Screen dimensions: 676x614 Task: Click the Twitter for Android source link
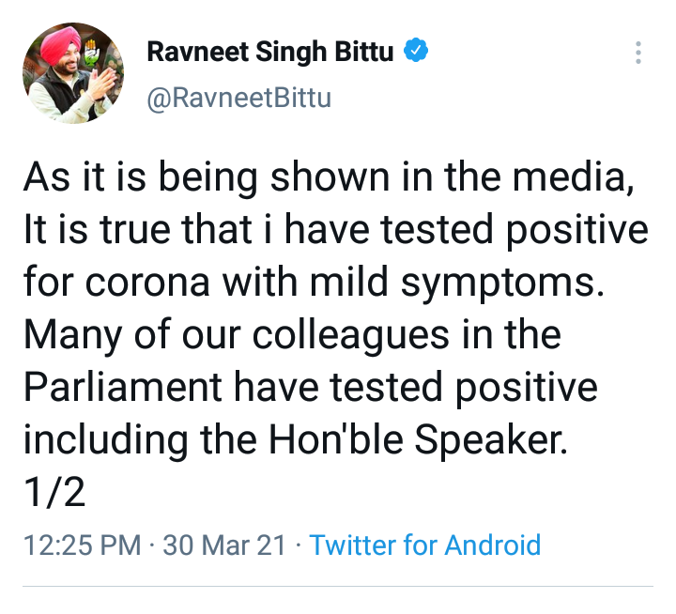425,545
